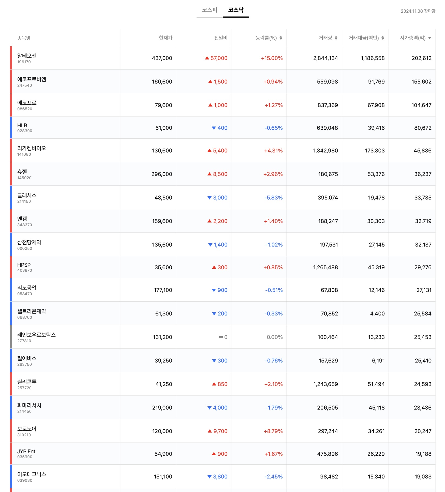
Task: Click stock code 277810
Action: coord(24,341)
